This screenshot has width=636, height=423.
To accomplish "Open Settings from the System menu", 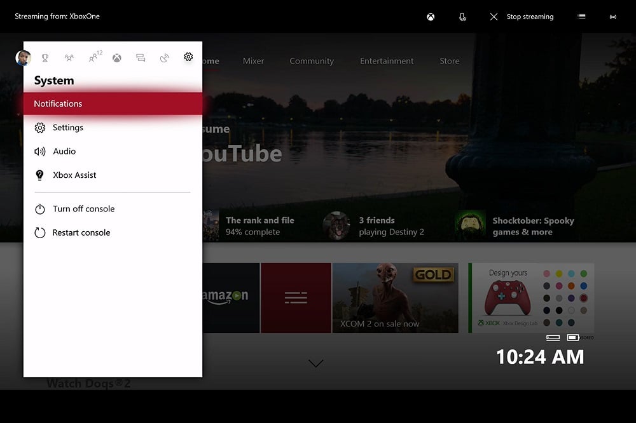I will 67,128.
